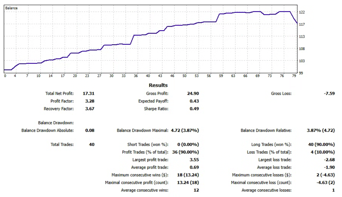Viewport: 342px width, 197px height.
Task: Click the Balance Drawdown Absolute label
Action: tap(47, 130)
